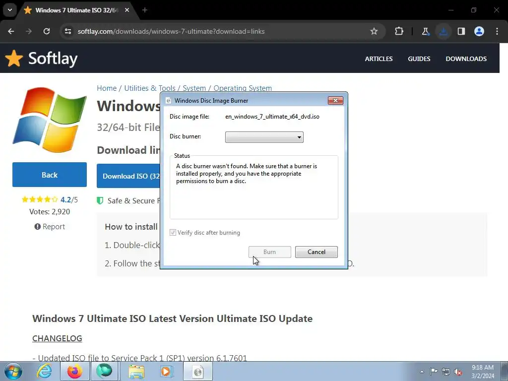The image size is (508, 381).
Task: Click the CHANGELOG heading
Action: [57, 338]
